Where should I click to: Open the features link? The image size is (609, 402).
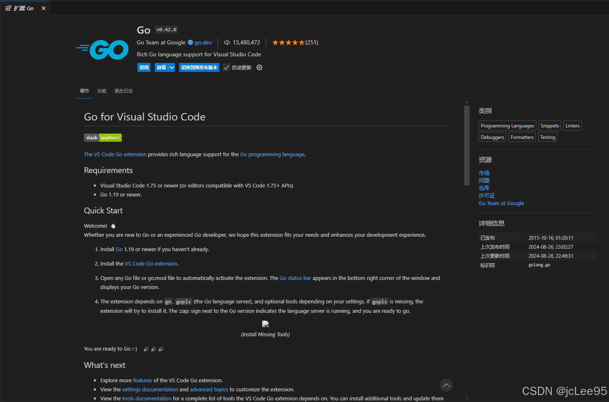point(143,381)
